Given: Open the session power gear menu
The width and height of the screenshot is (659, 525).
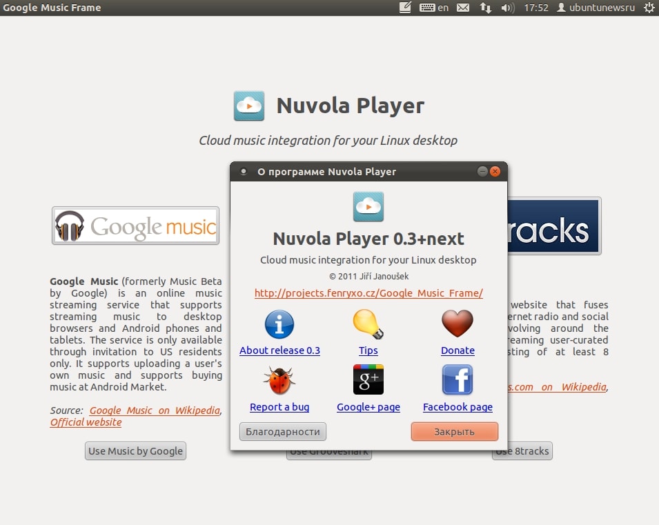Looking at the screenshot, I should (x=649, y=8).
